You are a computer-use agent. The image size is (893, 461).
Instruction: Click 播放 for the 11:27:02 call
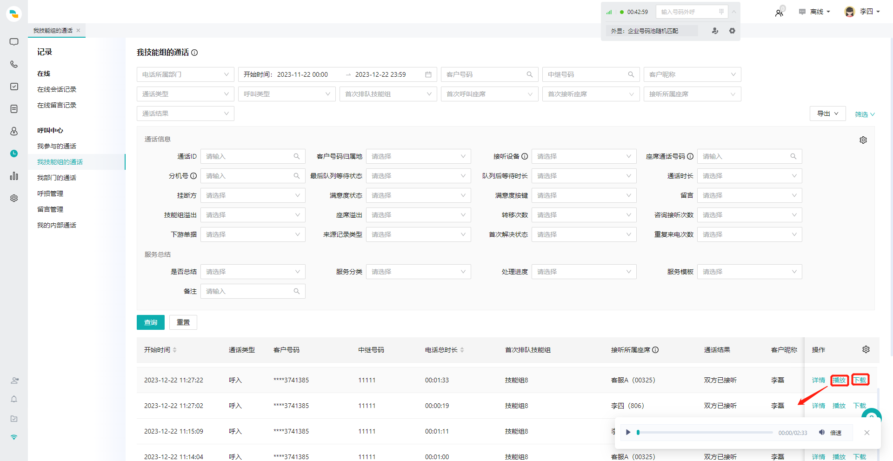(839, 406)
